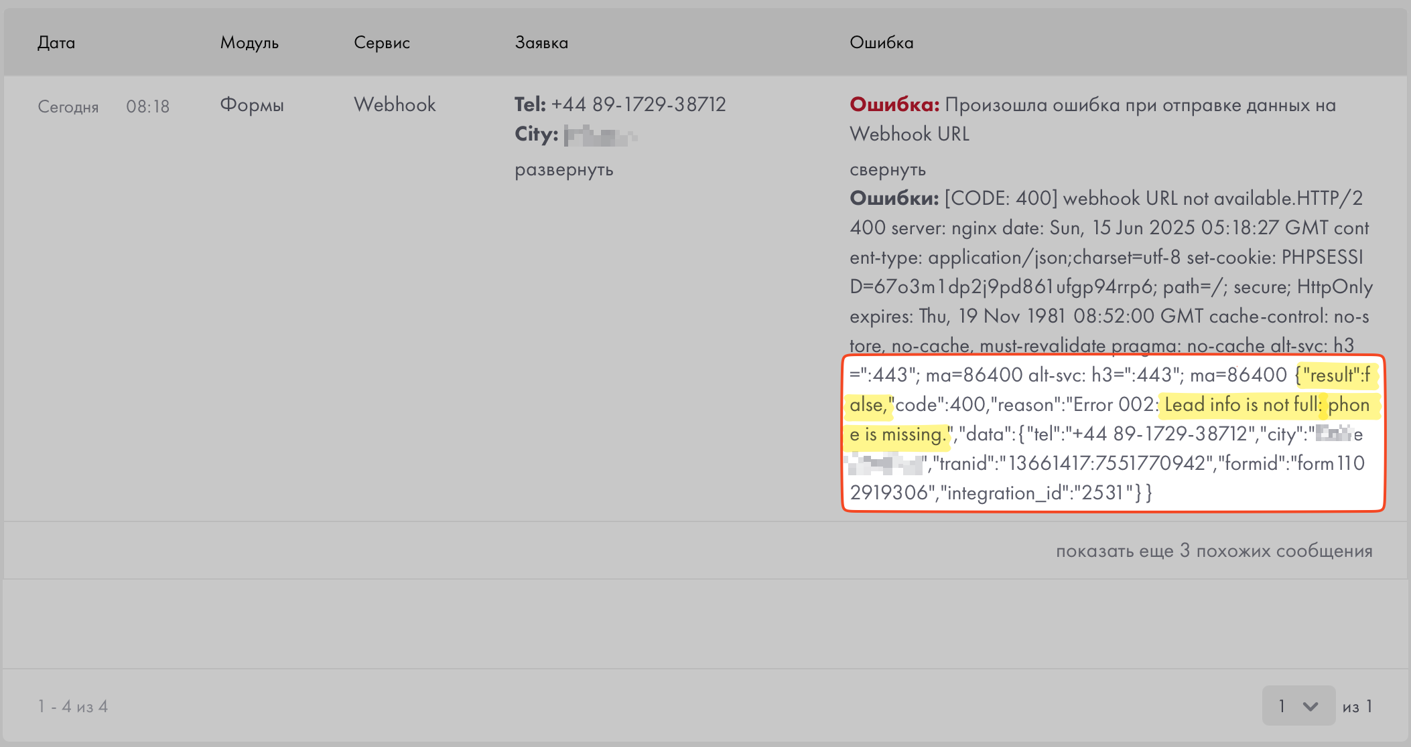Click the phone number +44 89-1729-38712
1411x747 pixels.
click(x=638, y=104)
